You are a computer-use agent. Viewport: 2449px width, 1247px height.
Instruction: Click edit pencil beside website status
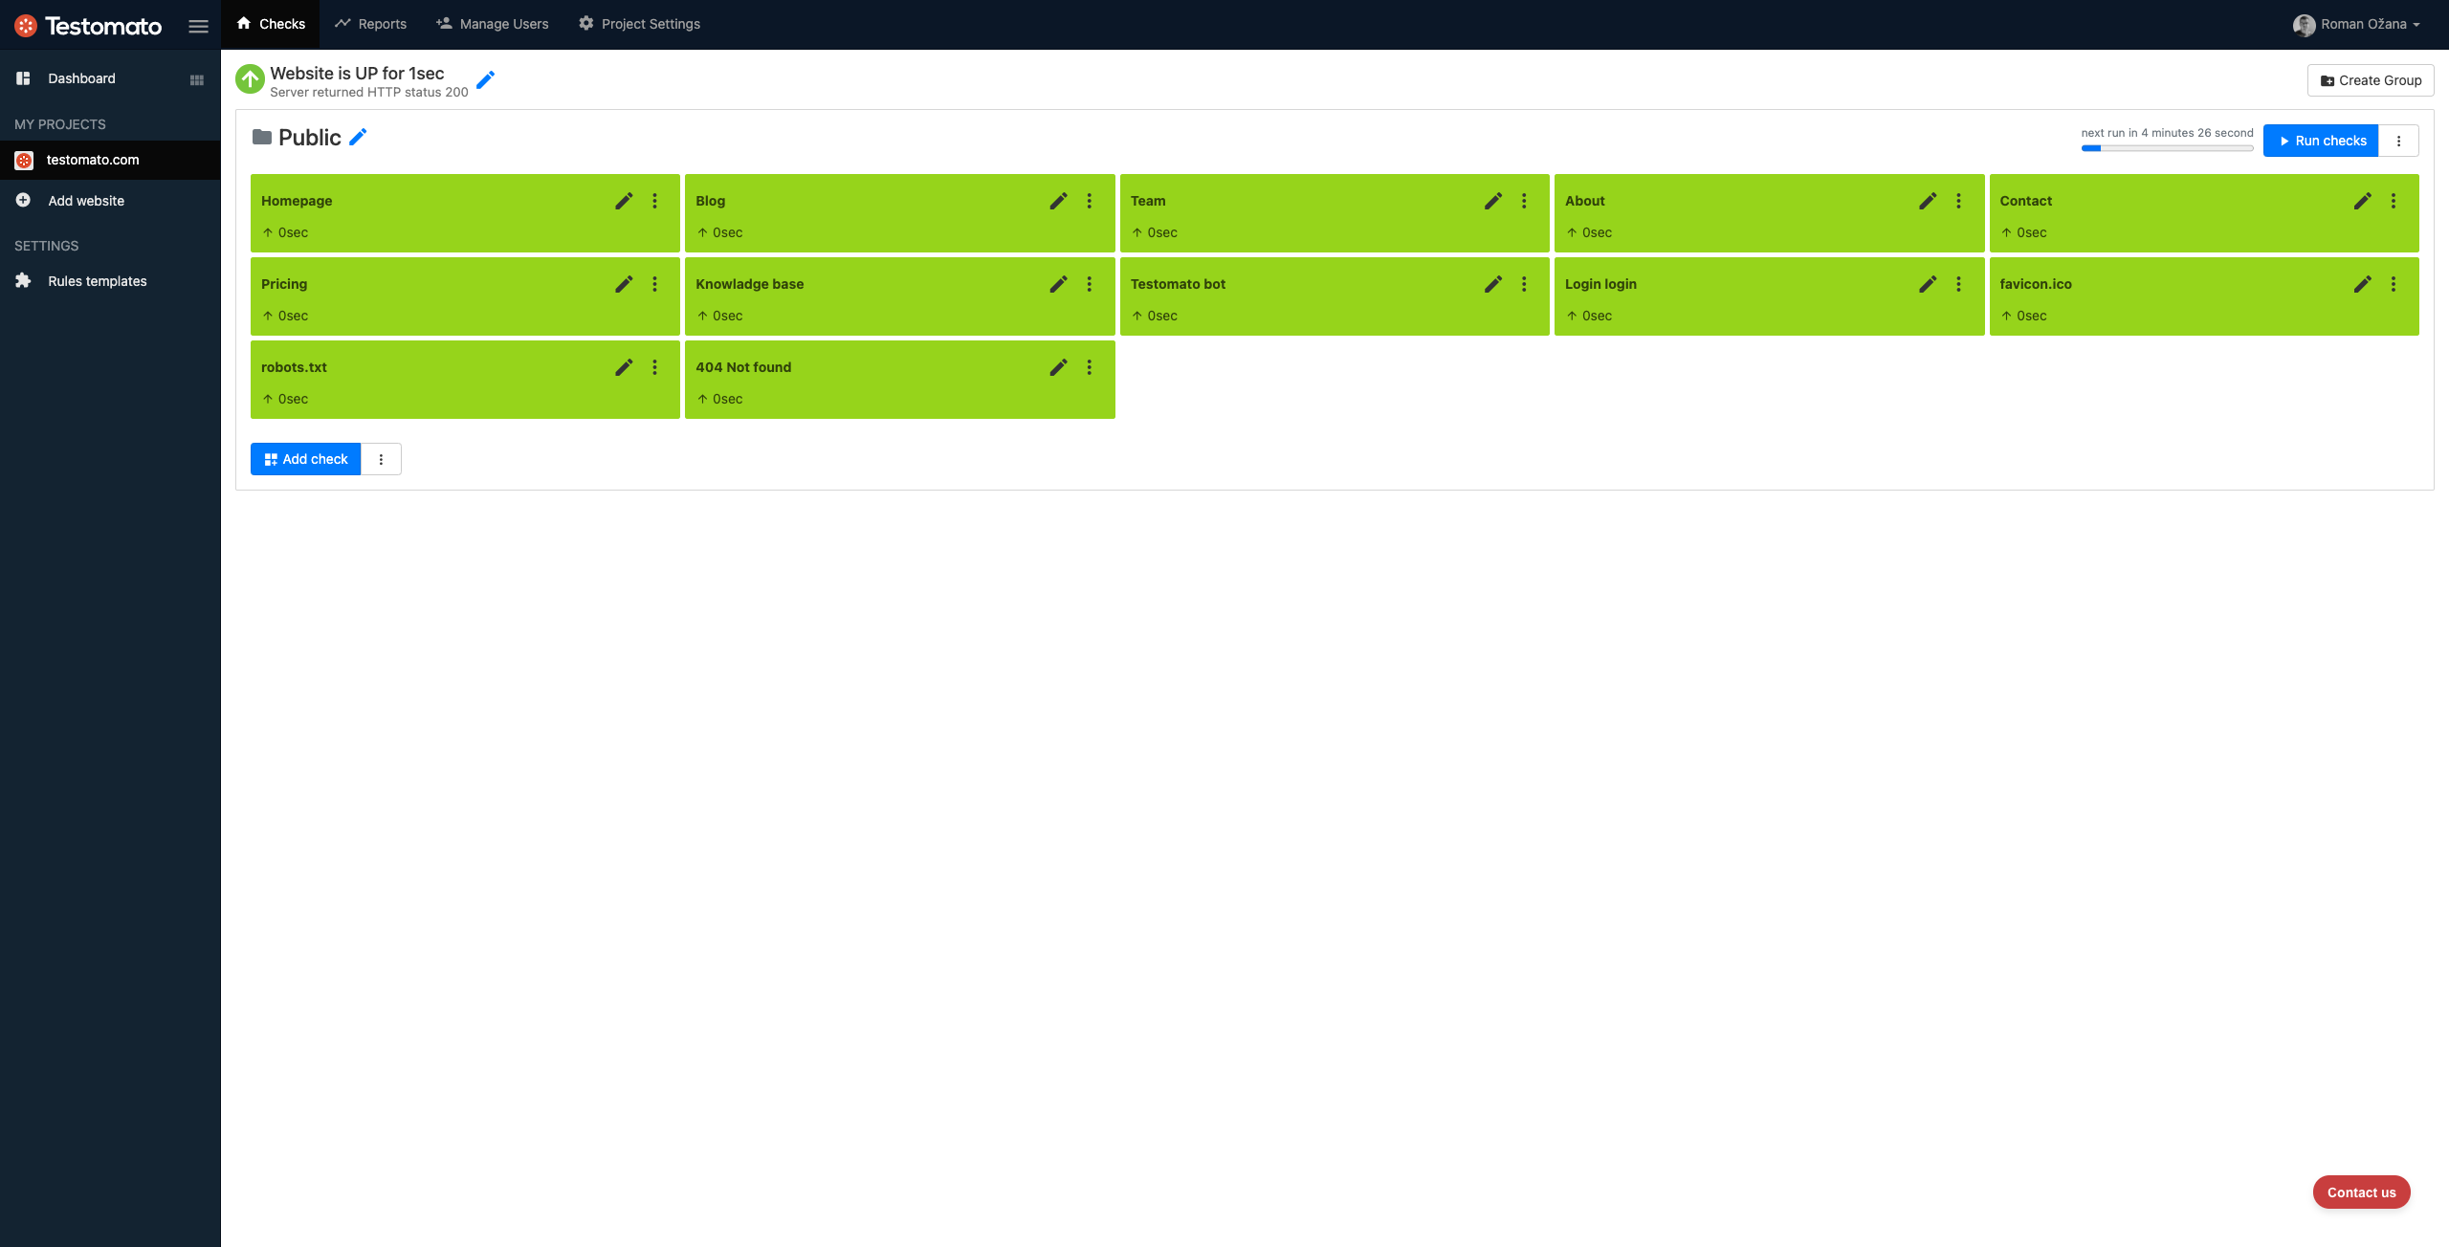point(486,80)
